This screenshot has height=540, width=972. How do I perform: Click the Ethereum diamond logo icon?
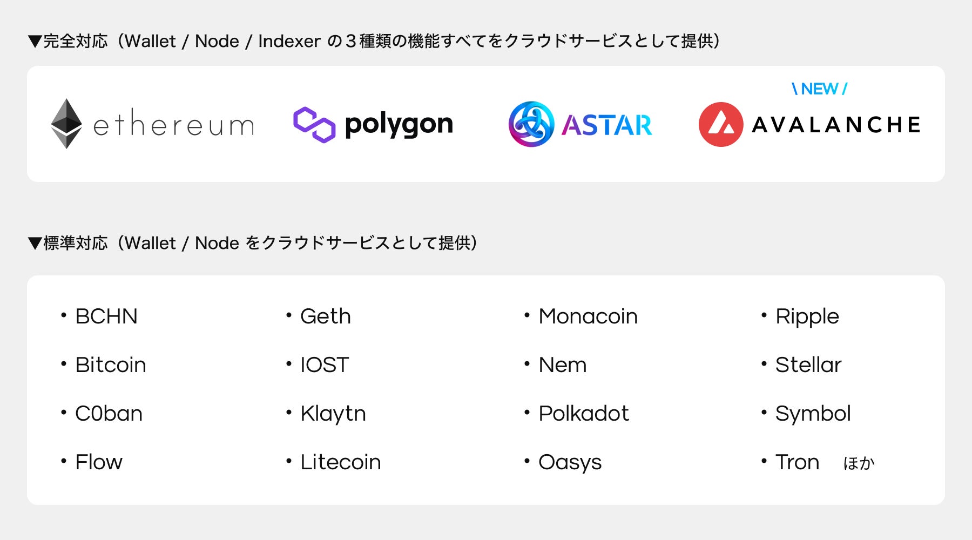tap(66, 124)
